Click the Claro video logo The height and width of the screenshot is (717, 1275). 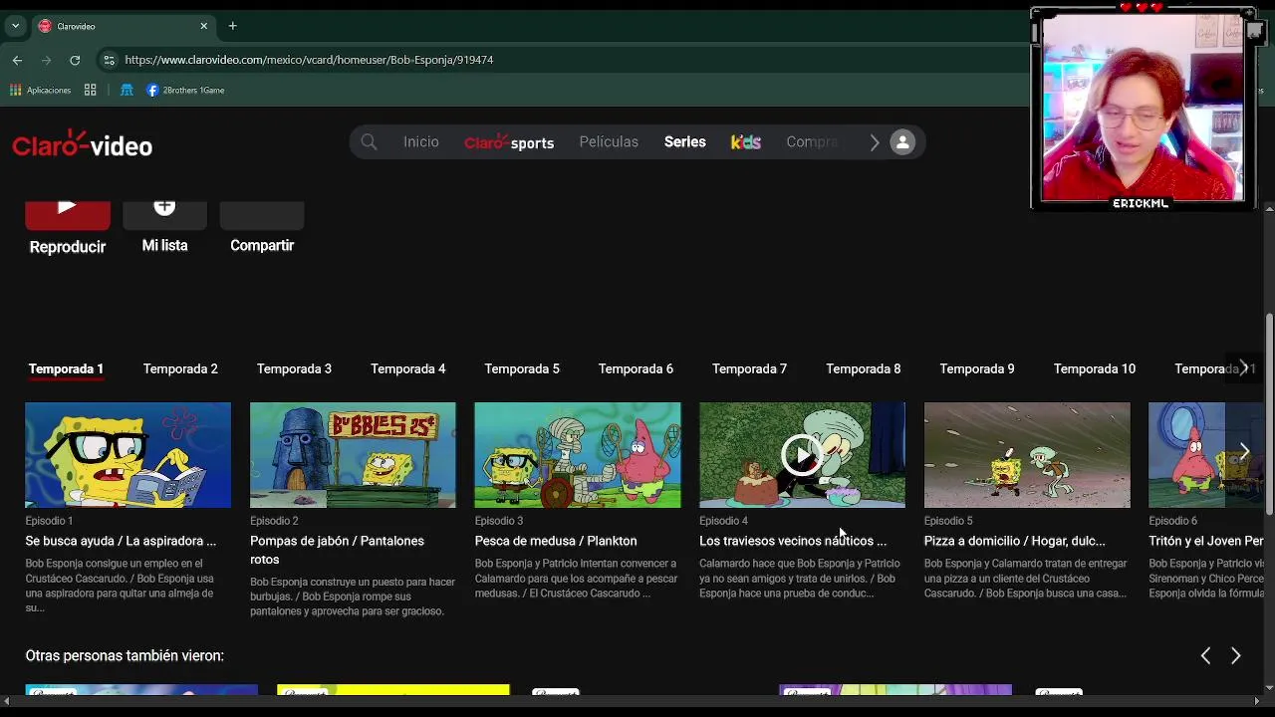pos(82,145)
